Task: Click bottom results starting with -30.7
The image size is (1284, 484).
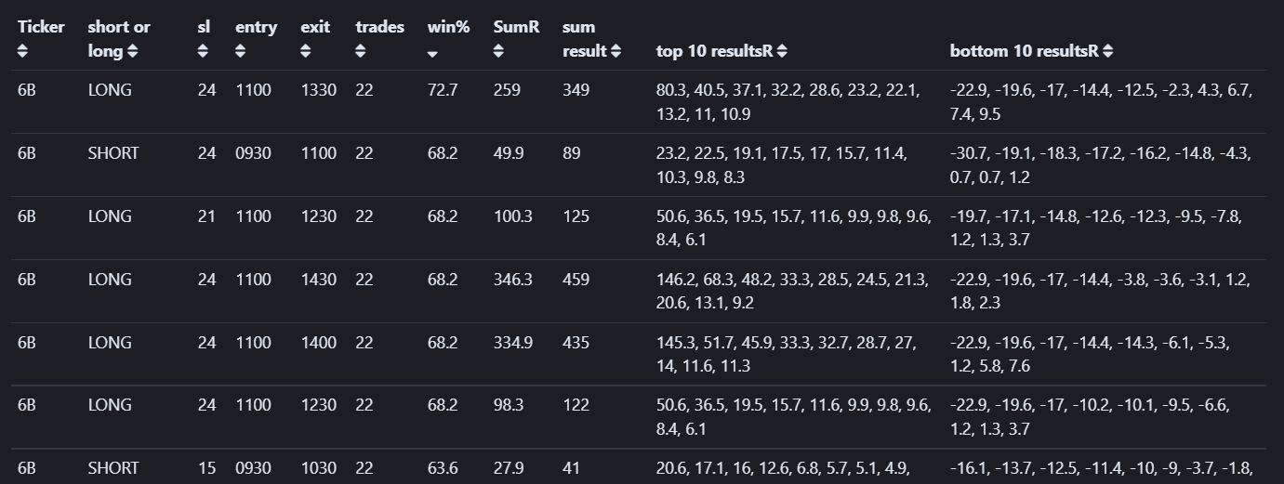Action: pyautogui.click(x=1097, y=165)
